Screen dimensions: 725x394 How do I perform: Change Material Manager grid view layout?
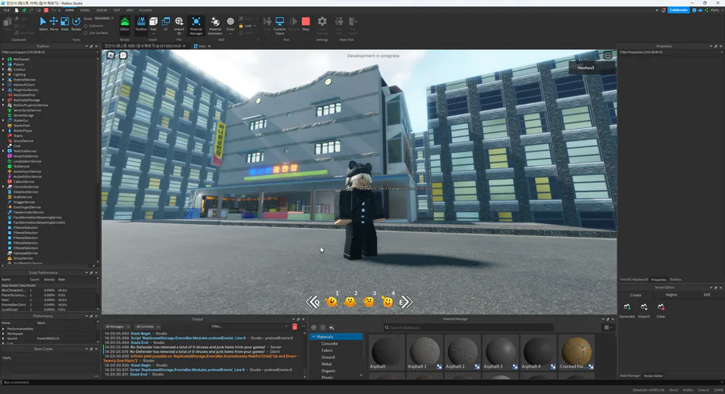(608, 327)
